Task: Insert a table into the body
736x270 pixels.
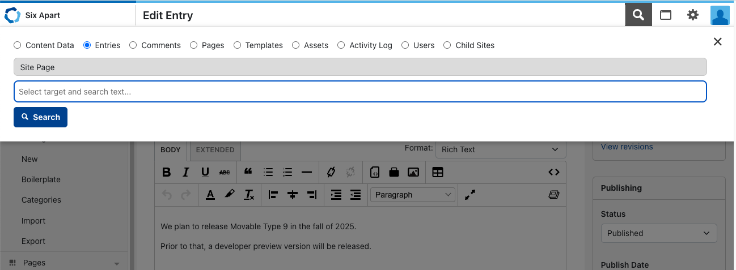Action: click(x=438, y=172)
